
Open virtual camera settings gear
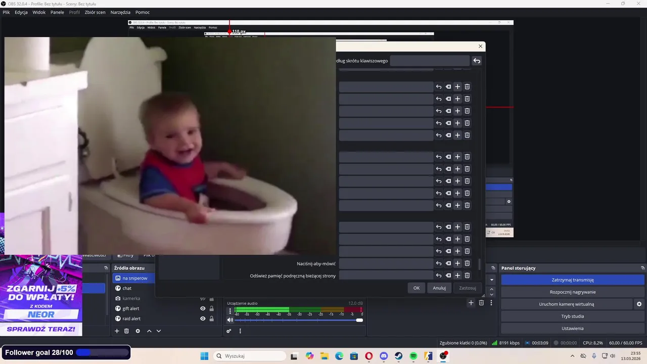(639, 304)
